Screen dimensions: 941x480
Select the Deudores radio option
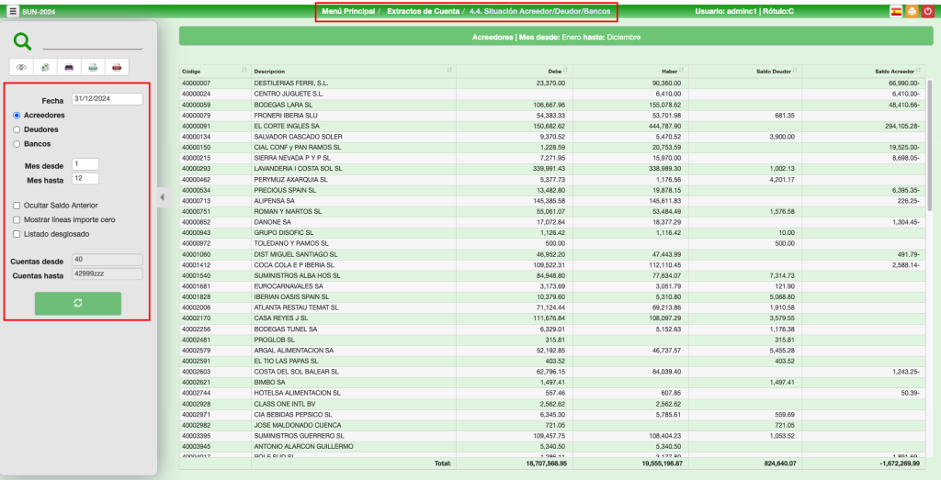coord(17,129)
